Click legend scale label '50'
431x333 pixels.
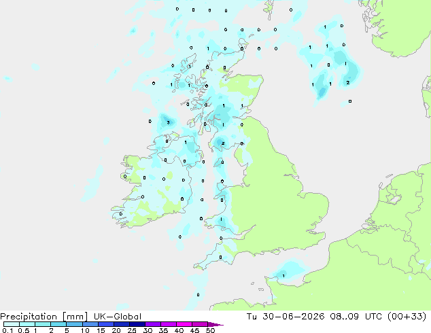[x=210, y=330]
